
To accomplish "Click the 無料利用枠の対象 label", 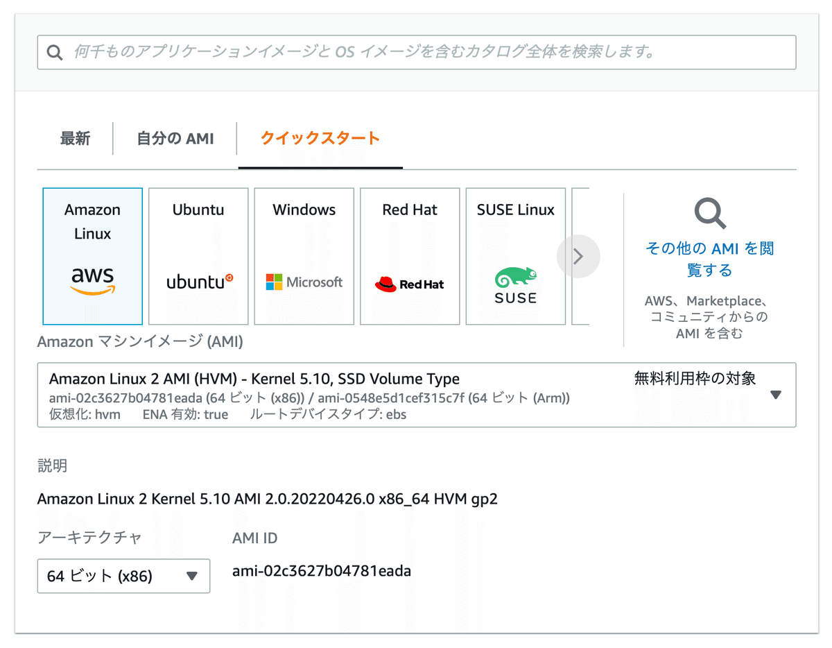I will click(695, 378).
